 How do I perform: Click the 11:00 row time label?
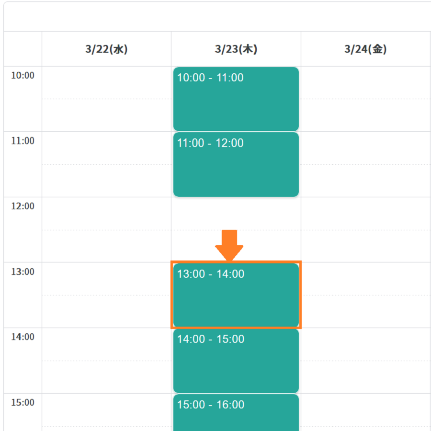point(23,141)
